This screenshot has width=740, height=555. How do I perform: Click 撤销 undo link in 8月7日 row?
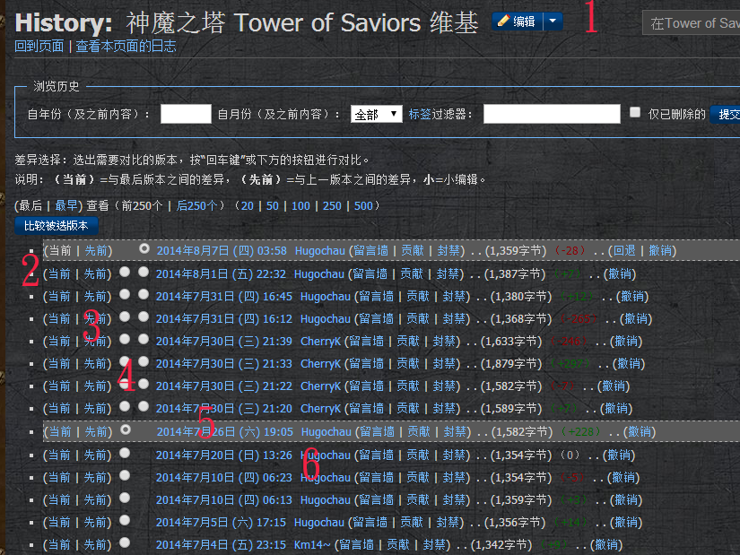click(x=660, y=250)
